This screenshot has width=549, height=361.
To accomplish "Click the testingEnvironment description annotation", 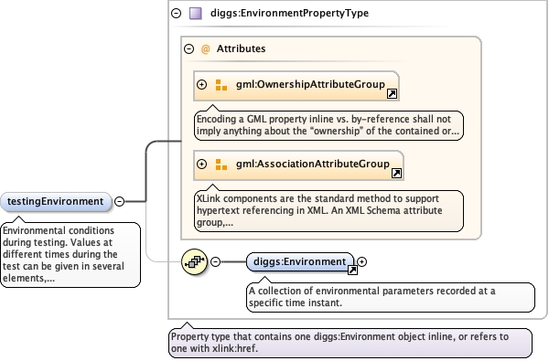I will [70, 255].
